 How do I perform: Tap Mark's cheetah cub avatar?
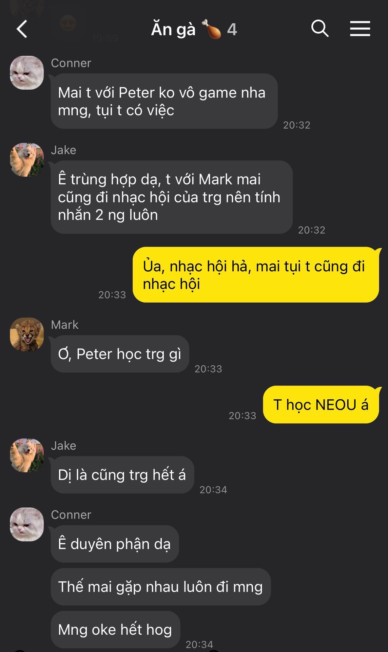pos(27,334)
